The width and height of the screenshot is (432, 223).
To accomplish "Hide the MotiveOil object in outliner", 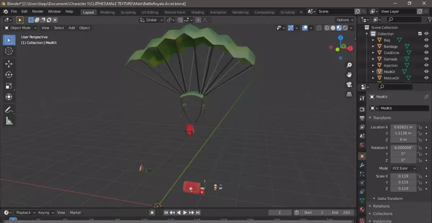I will pyautogui.click(x=426, y=78).
